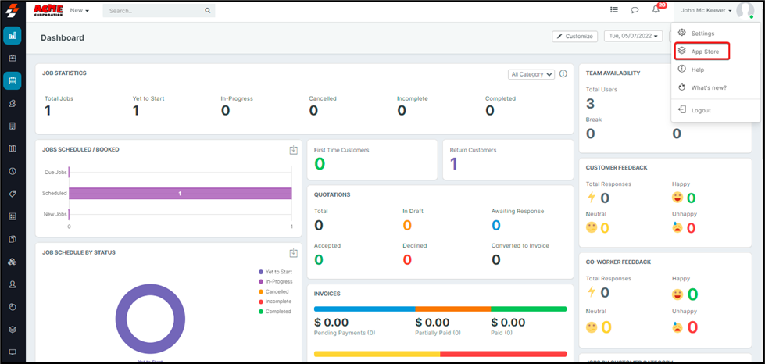Click the task list icon in header
This screenshot has width=765, height=364.
point(613,10)
